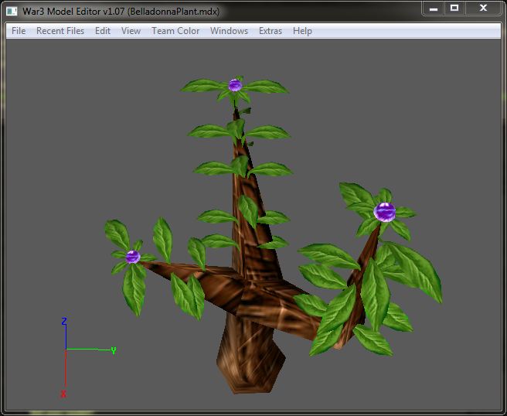Viewport: 507px width, 416px height.
Task: Click the large purple berry on right branch
Action: [x=384, y=212]
